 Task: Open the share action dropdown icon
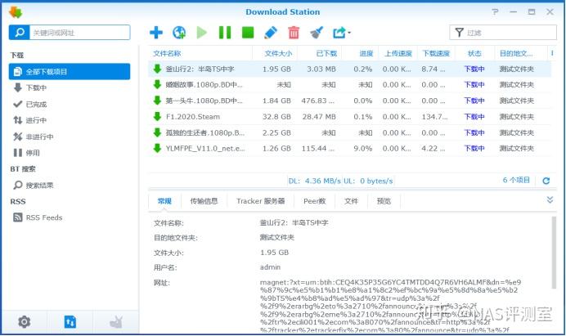(341, 33)
